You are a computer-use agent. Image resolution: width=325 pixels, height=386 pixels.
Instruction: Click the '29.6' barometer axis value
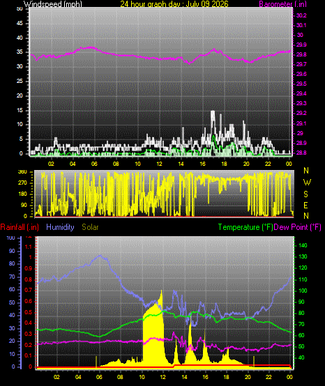click(x=301, y=74)
